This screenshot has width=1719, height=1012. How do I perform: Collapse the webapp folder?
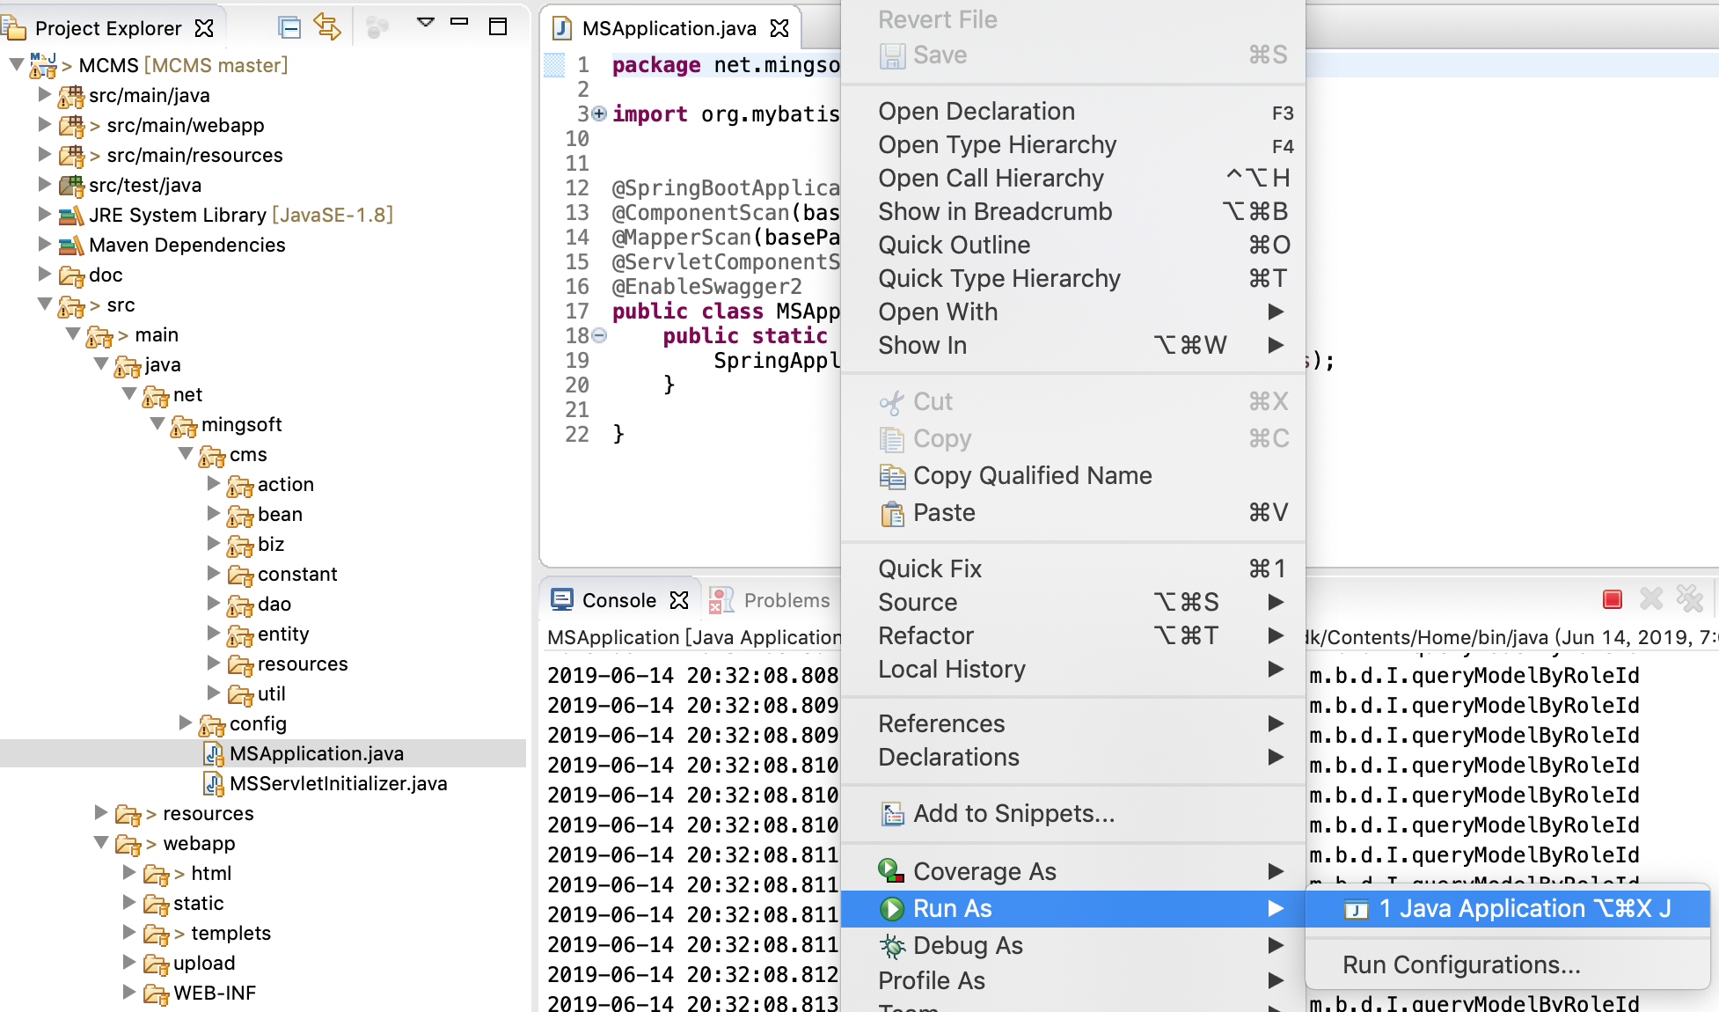(101, 843)
